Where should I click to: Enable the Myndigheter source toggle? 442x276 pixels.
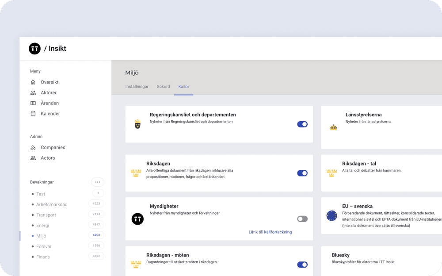pos(302,219)
